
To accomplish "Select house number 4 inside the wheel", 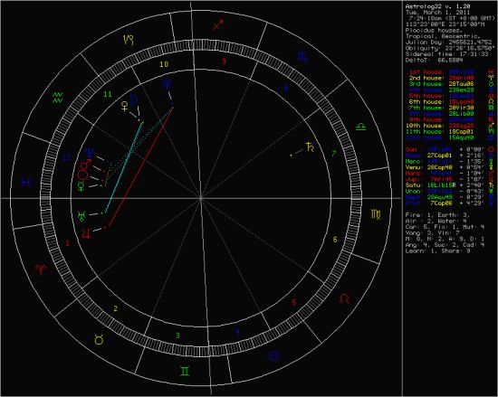I will (237, 332).
